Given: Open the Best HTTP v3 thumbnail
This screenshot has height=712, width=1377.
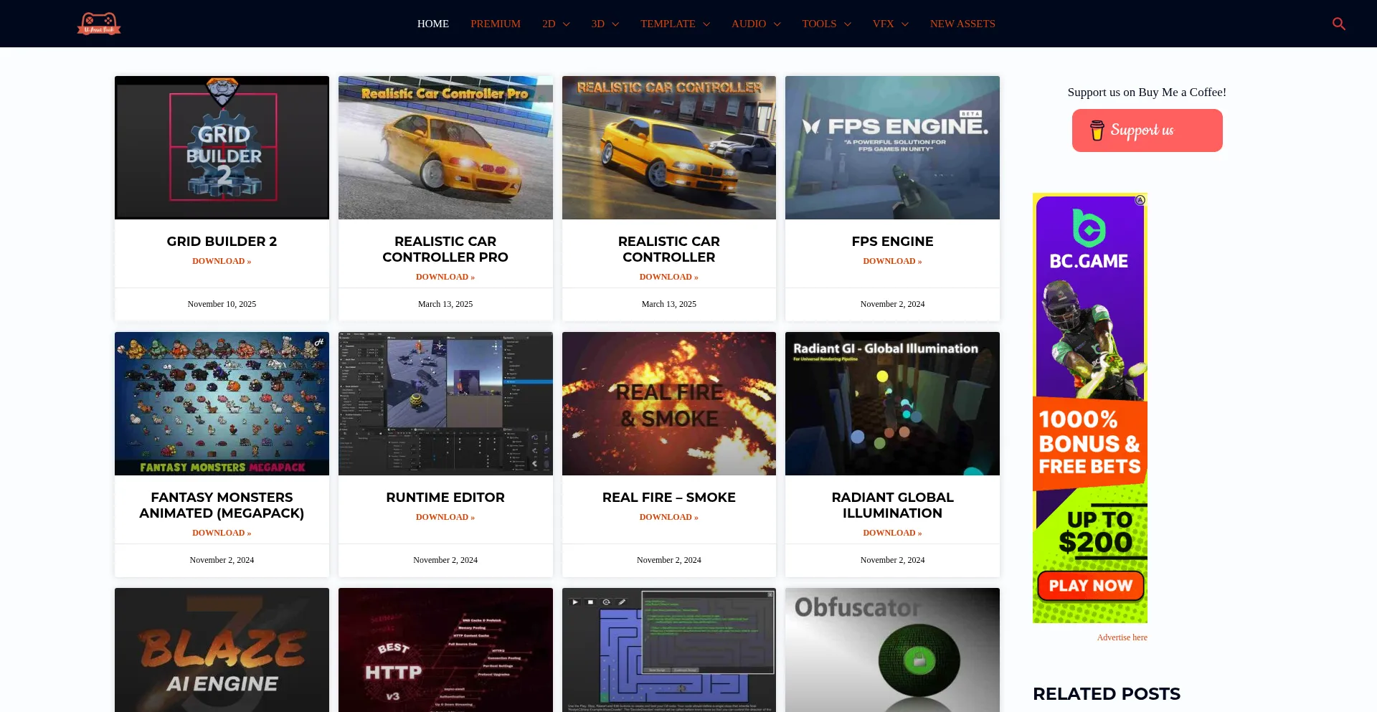Looking at the screenshot, I should (x=445, y=650).
